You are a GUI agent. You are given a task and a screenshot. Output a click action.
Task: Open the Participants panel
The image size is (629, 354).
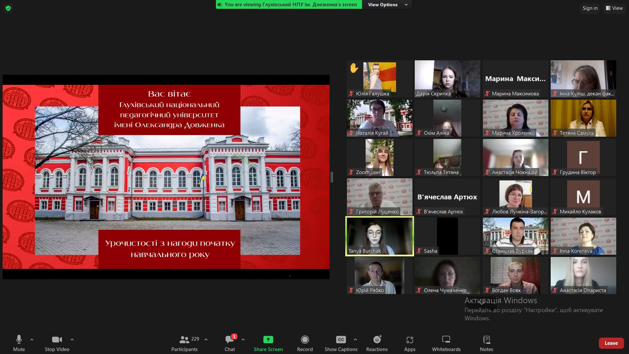coord(185,343)
